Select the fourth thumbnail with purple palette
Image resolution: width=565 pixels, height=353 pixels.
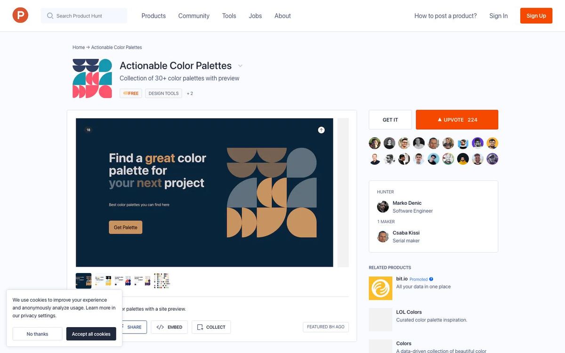click(142, 281)
